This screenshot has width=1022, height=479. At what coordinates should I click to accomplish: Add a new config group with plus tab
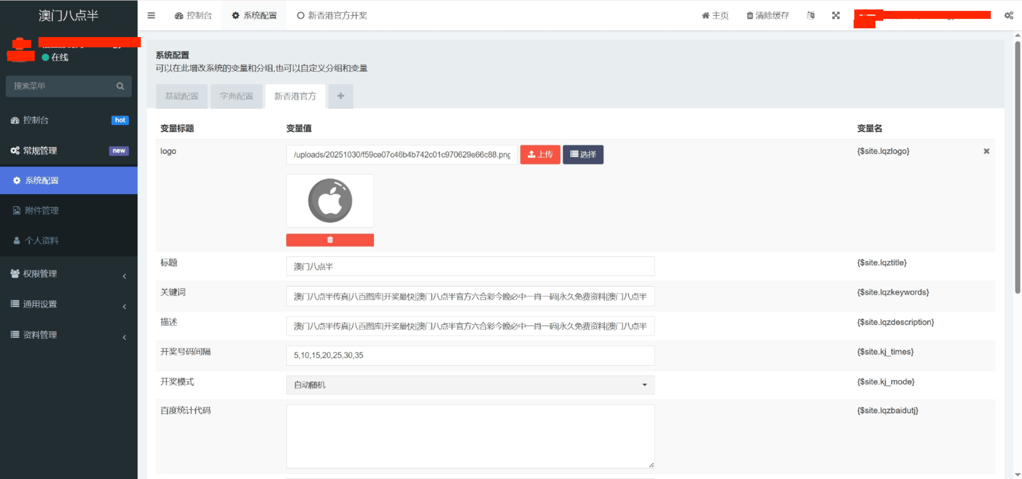click(341, 96)
